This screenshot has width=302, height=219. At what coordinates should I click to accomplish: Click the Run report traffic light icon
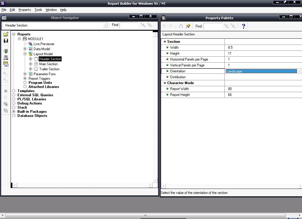(x=6, y=51)
